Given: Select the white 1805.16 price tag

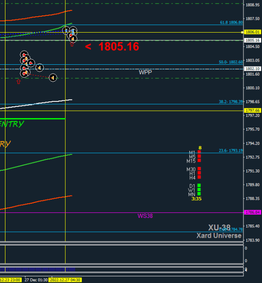Looking at the screenshot, I should tap(252, 40).
